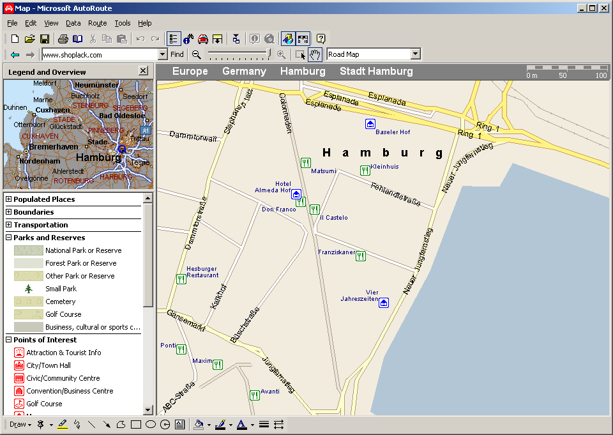The height and width of the screenshot is (435, 613).
Task: Open the address book icon
Action: click(78, 39)
